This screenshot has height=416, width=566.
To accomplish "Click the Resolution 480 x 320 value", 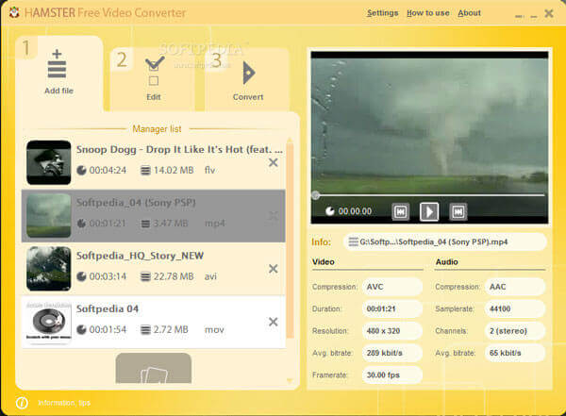I will (392, 331).
